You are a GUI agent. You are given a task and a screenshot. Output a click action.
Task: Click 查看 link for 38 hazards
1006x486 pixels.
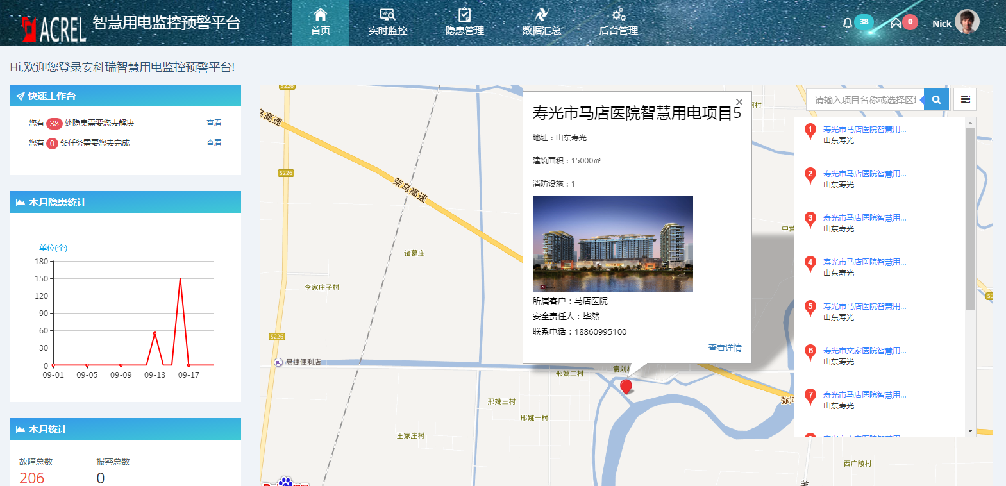(x=214, y=123)
